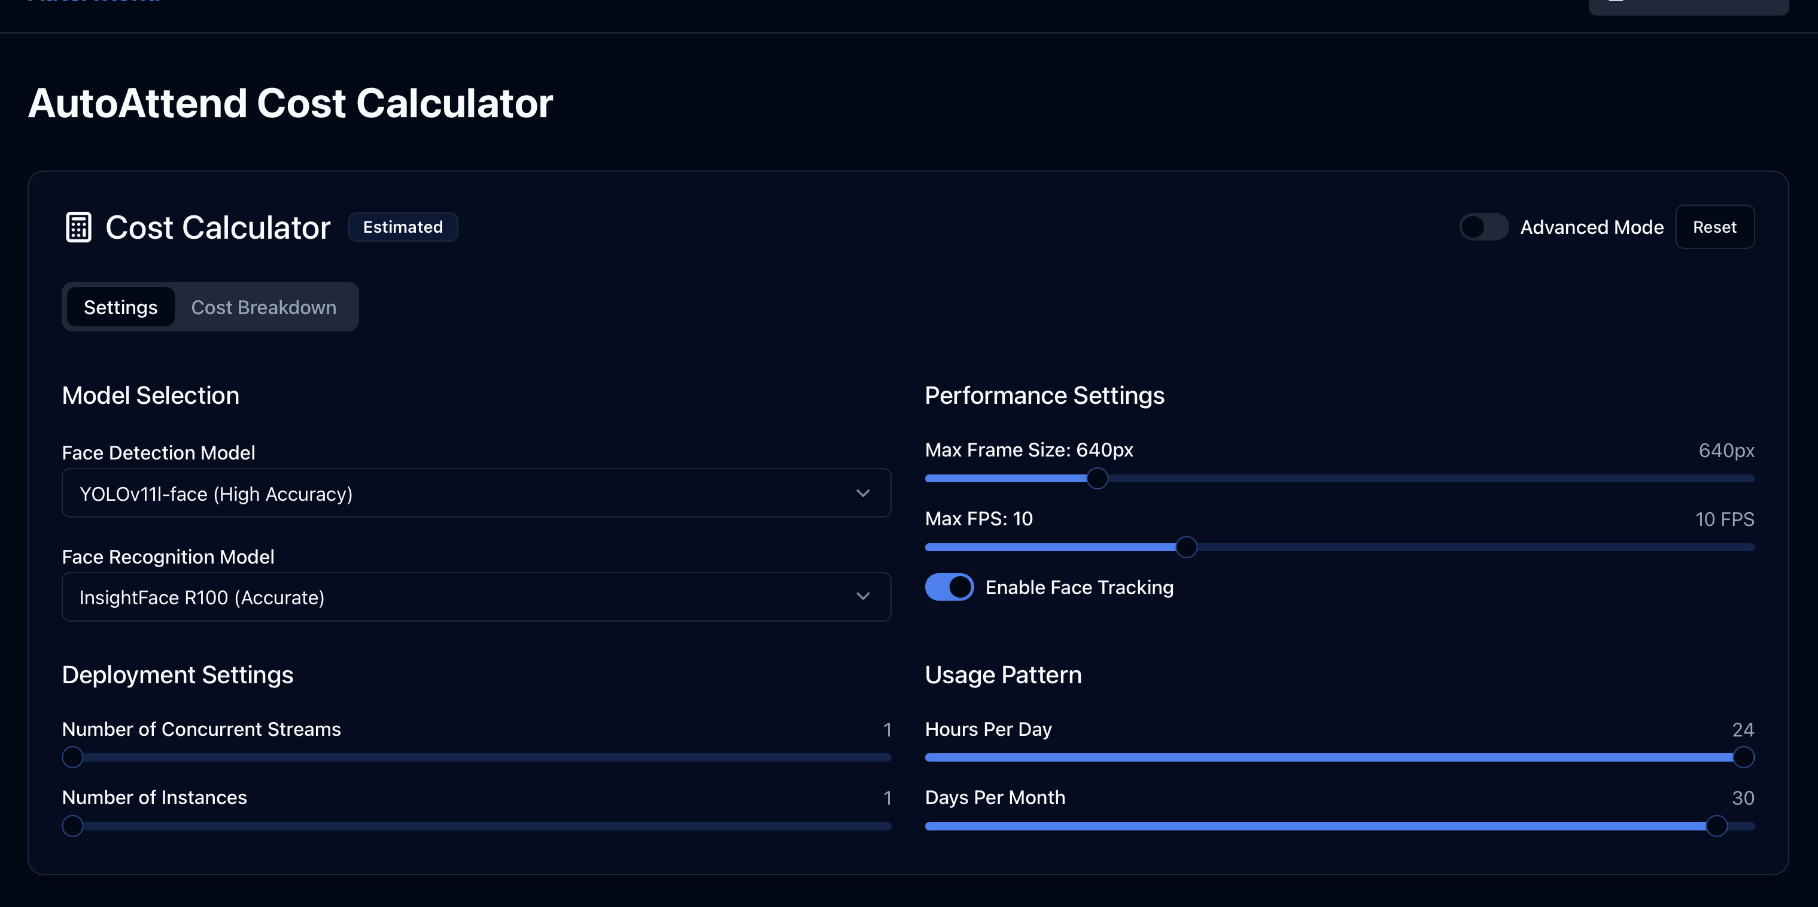Click the calculator icon beside Cost Calculator heading
The image size is (1818, 907).
tap(78, 227)
